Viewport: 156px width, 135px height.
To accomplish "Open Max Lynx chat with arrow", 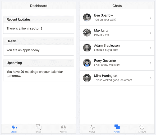I will (x=150, y=33).
